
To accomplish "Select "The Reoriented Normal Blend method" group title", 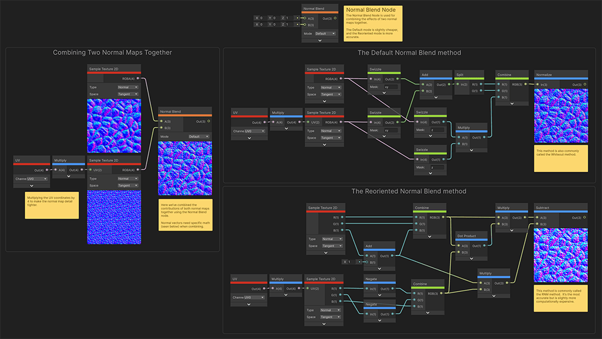I will coord(408,191).
